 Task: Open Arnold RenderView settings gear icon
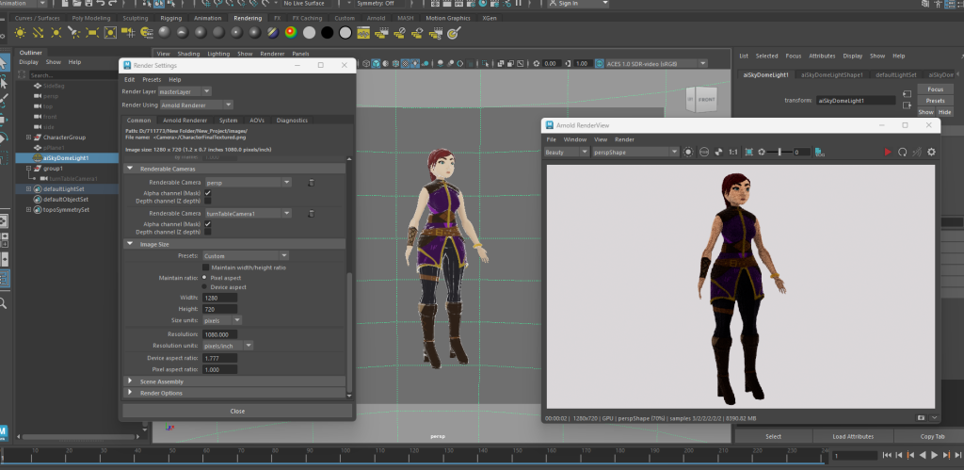931,152
